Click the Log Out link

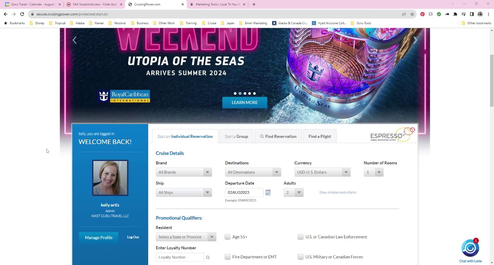(x=133, y=237)
